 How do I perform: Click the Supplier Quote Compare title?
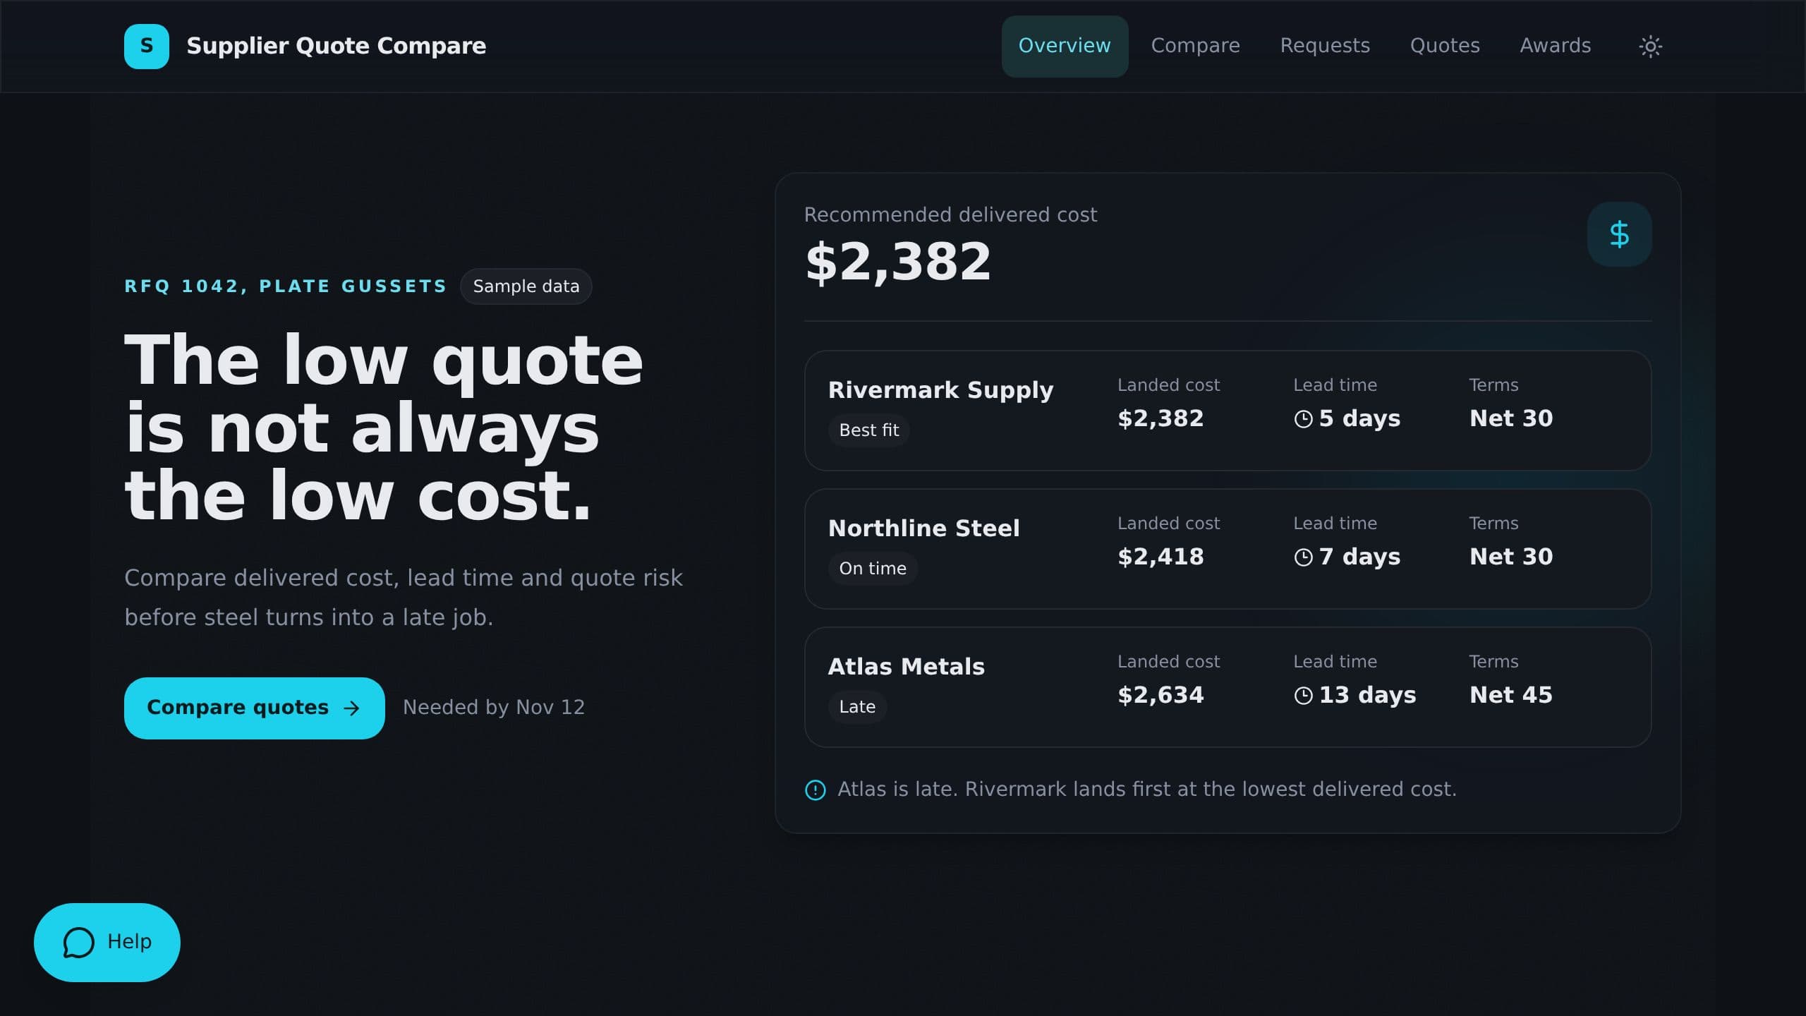(x=336, y=47)
